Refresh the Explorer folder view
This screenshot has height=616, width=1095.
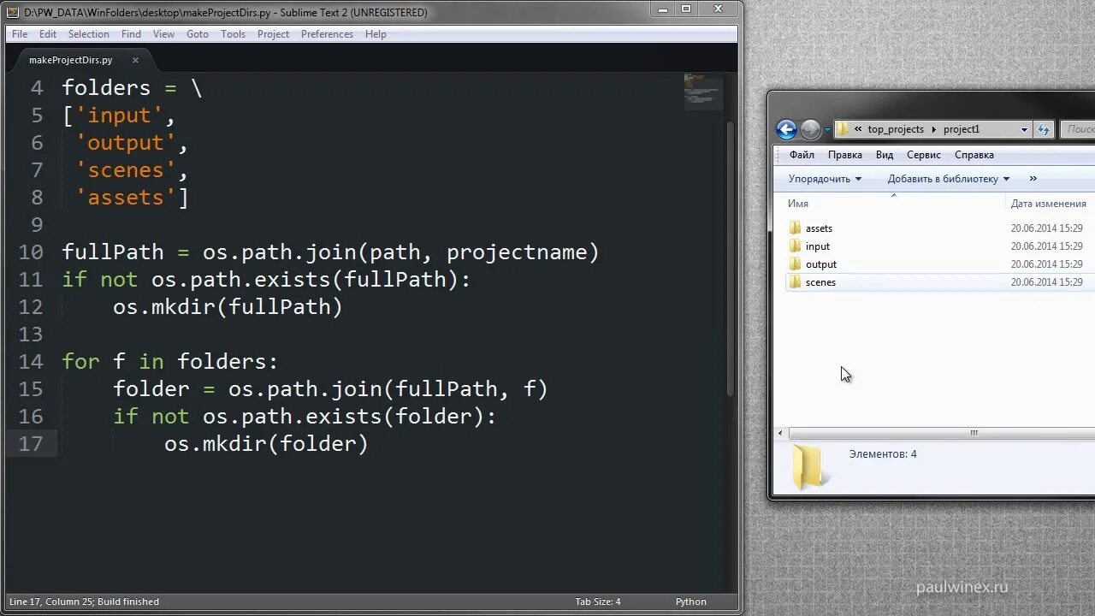(x=1044, y=130)
